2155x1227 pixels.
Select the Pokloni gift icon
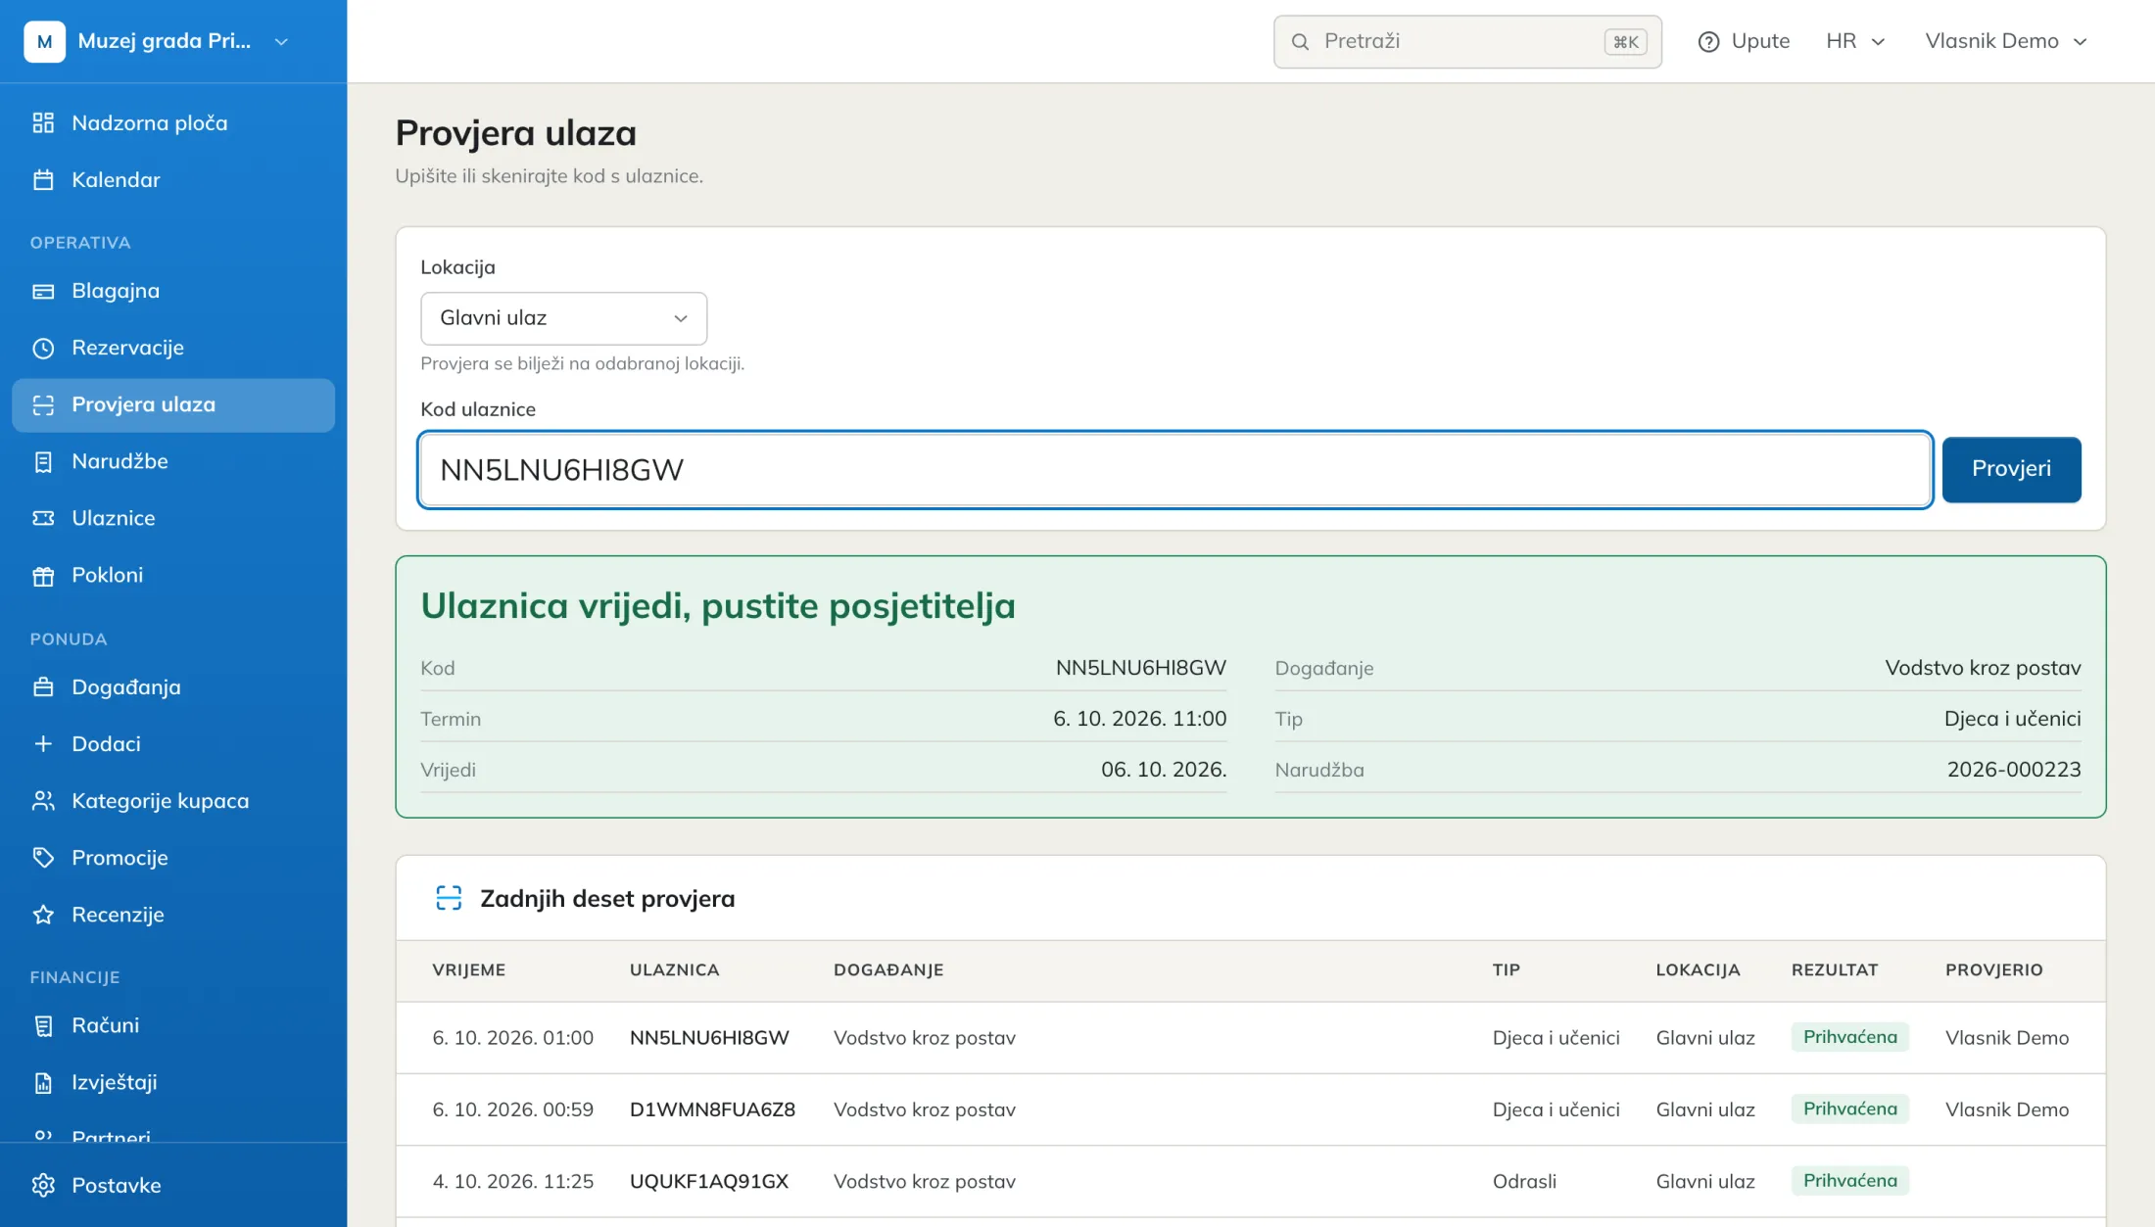[x=43, y=575]
